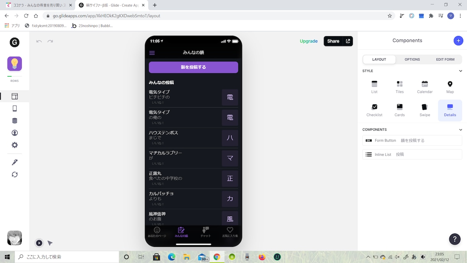Choose the Cards style
Image resolution: width=467 pixels, height=263 pixels.
click(400, 110)
